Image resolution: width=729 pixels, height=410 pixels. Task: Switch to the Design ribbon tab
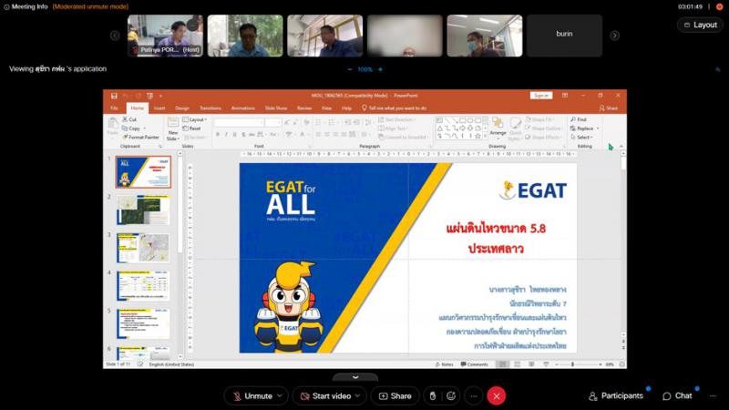click(182, 108)
